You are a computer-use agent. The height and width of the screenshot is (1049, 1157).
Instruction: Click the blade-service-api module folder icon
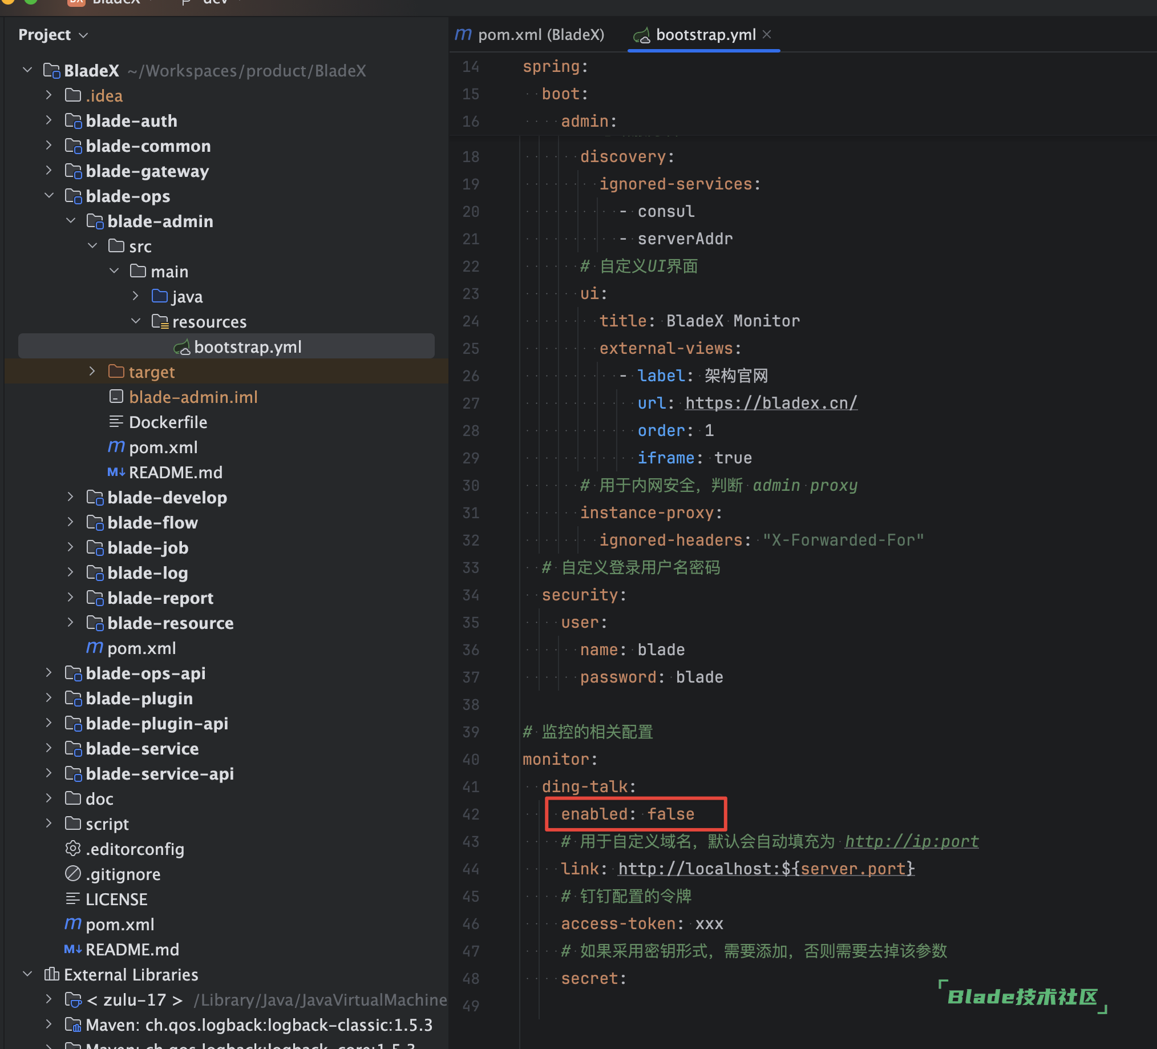(x=73, y=773)
